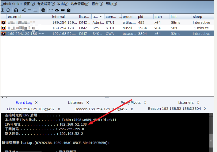Click the 192.168.52.... internal address cell
The image size is (217, 152).
64,34
